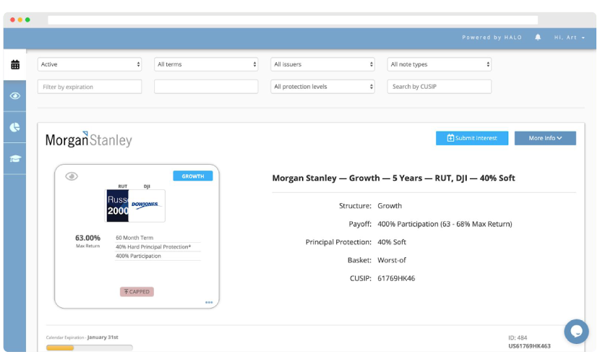Open the All note types dropdown
The height and width of the screenshot is (357, 600).
(x=440, y=64)
